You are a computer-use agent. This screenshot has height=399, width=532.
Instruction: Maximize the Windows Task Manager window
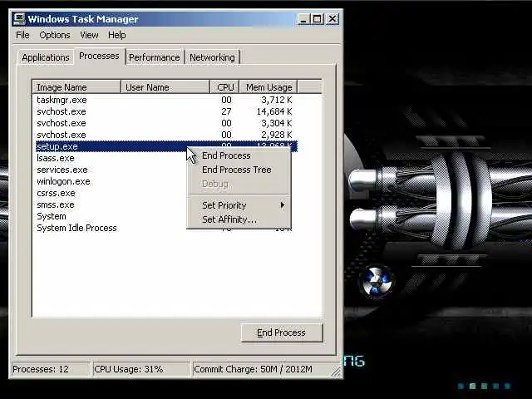point(318,18)
